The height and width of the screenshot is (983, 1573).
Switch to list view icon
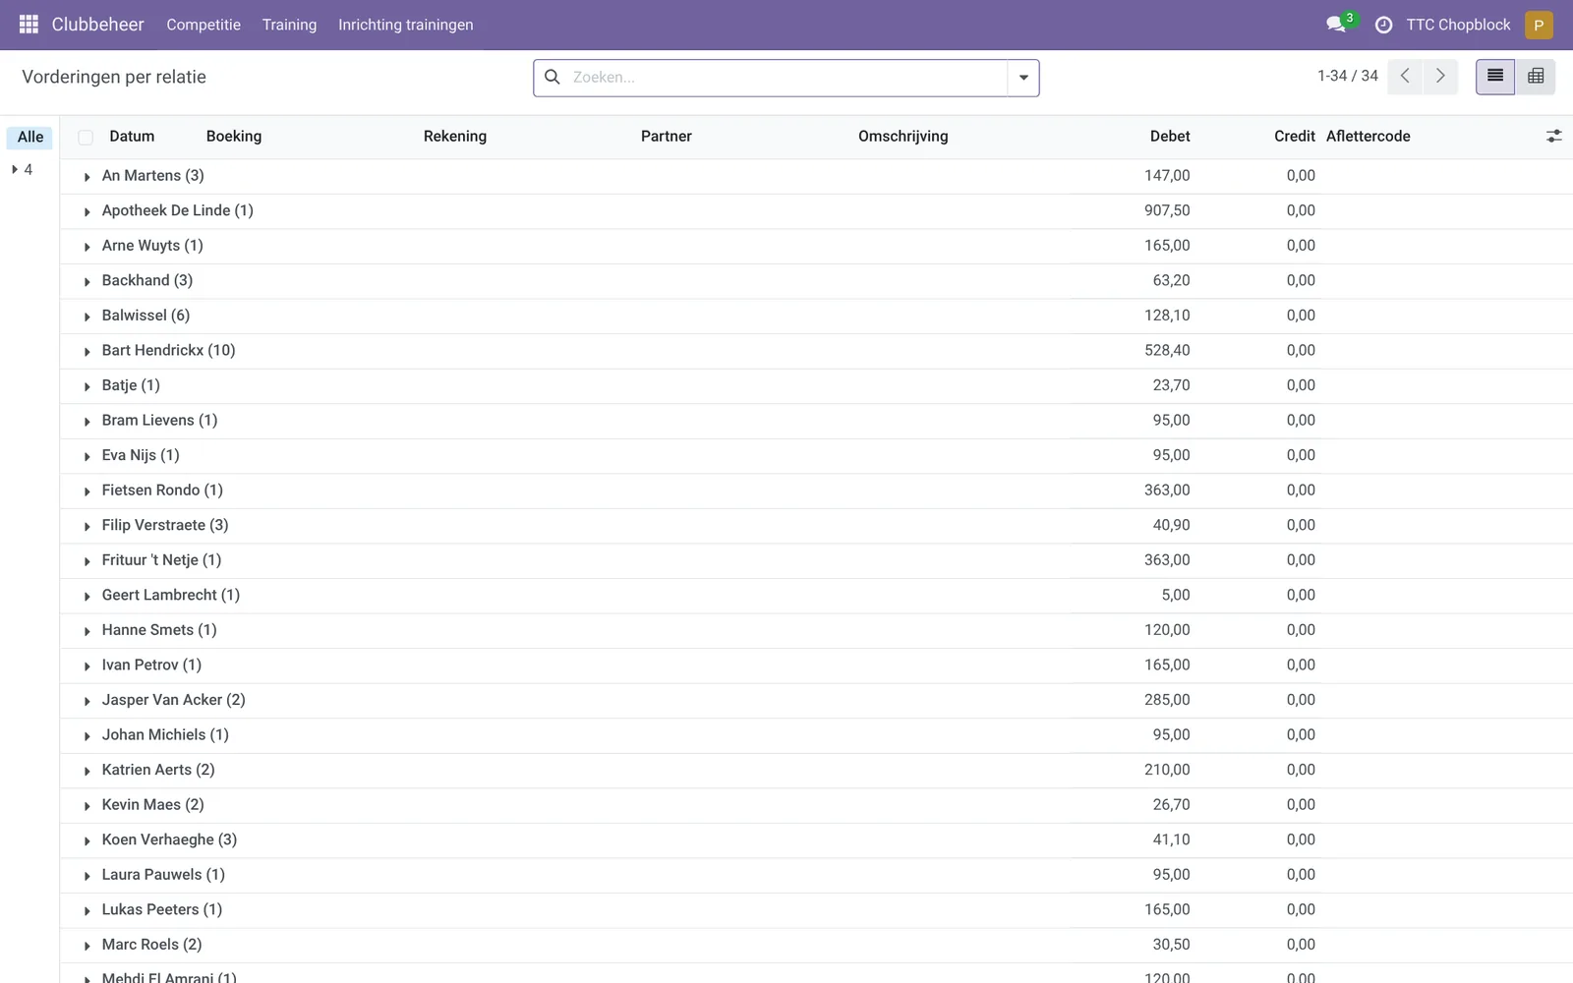[1495, 77]
